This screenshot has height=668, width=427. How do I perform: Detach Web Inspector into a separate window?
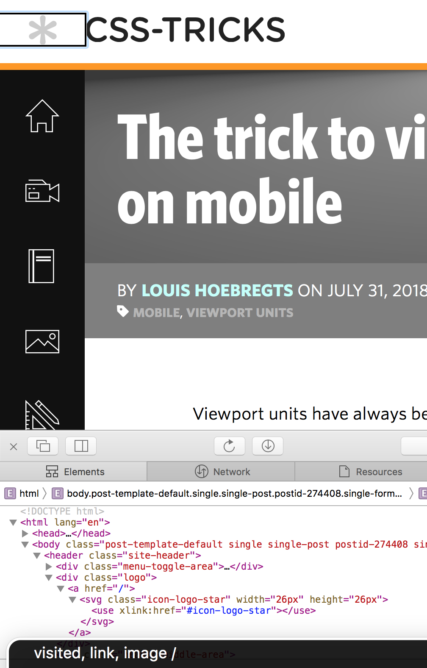43,446
